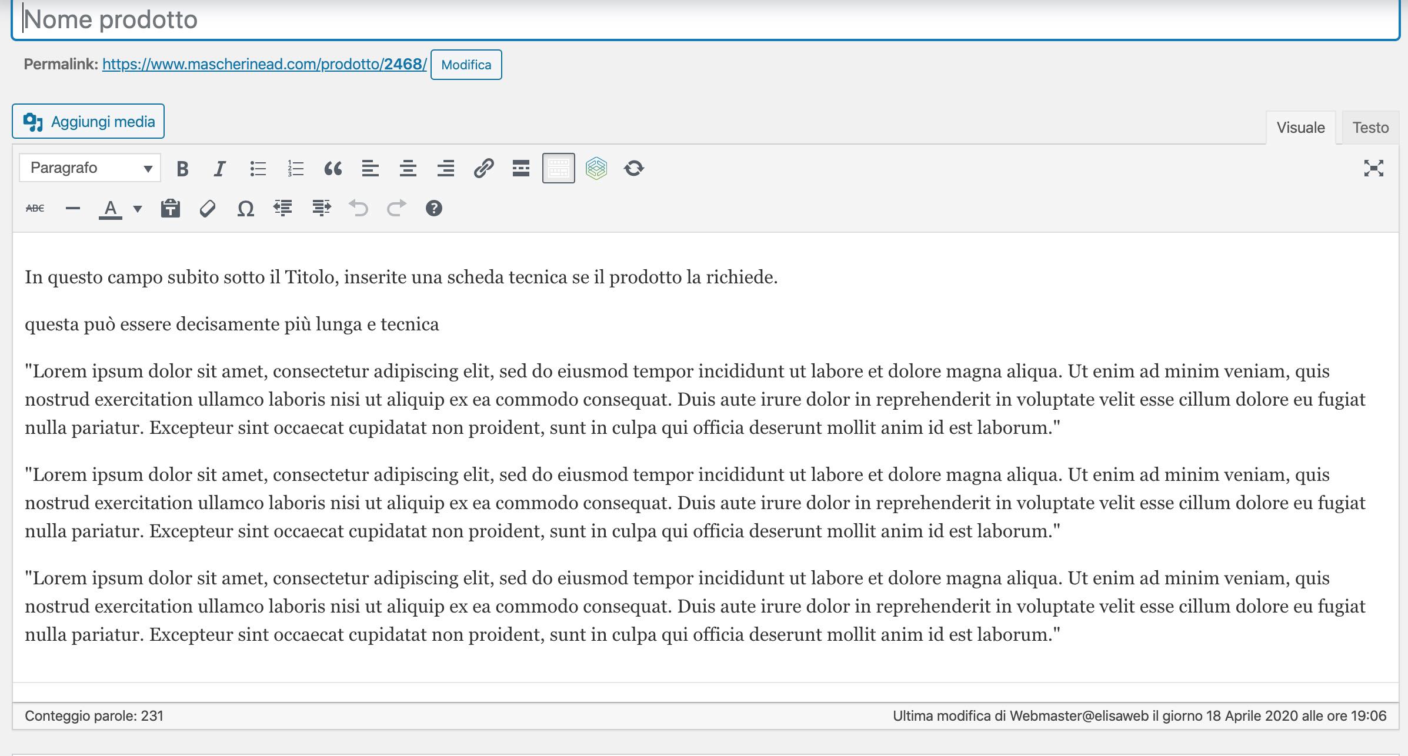Toggle bold formatting in editor toolbar
The width and height of the screenshot is (1408, 756).
[182, 169]
